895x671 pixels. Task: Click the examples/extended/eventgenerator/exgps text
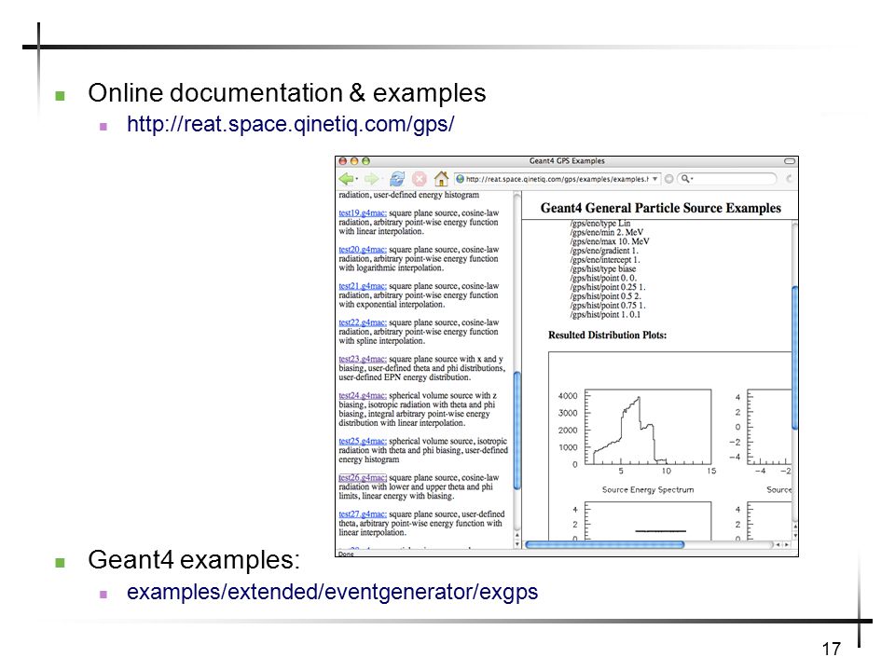coord(332,592)
